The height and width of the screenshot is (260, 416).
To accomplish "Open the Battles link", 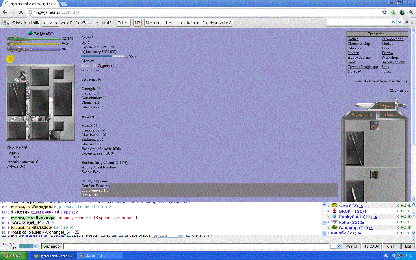I will point(353,39).
